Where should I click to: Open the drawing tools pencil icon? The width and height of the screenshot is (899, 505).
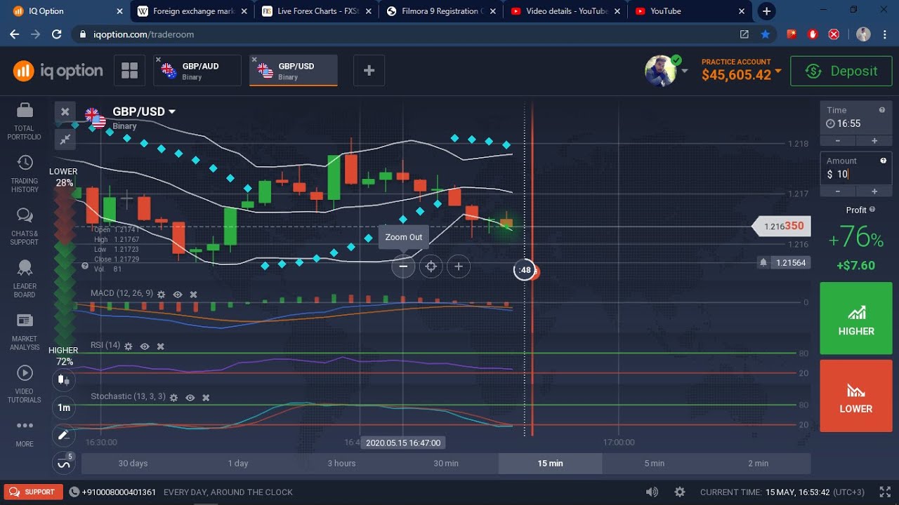(x=64, y=436)
